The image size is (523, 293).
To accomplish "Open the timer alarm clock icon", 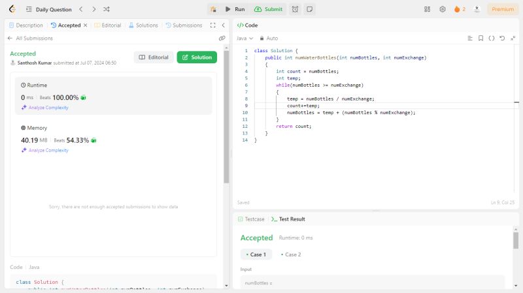I will tap(295, 9).
